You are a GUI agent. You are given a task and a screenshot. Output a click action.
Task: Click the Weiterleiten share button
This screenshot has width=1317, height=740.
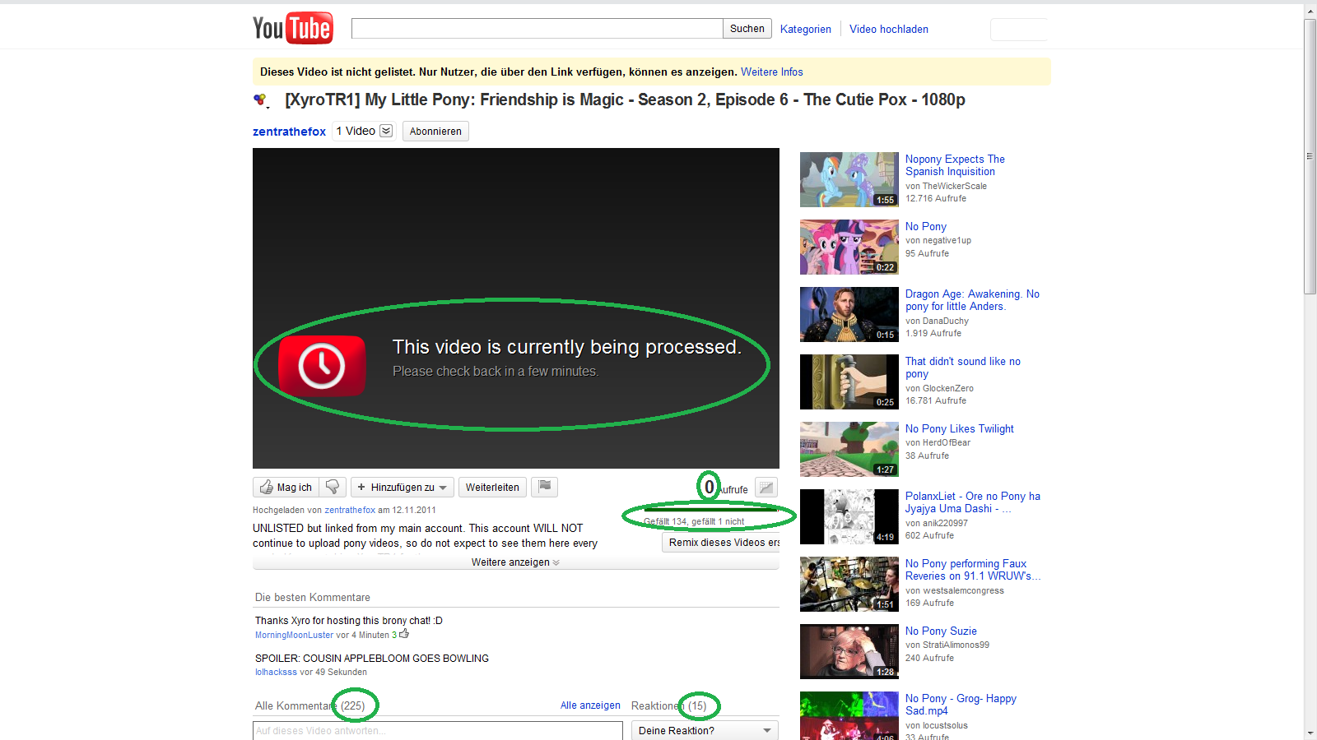(x=492, y=487)
